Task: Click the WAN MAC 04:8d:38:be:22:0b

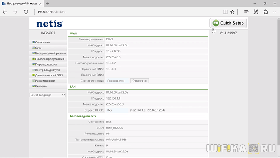Action: pos(117,45)
